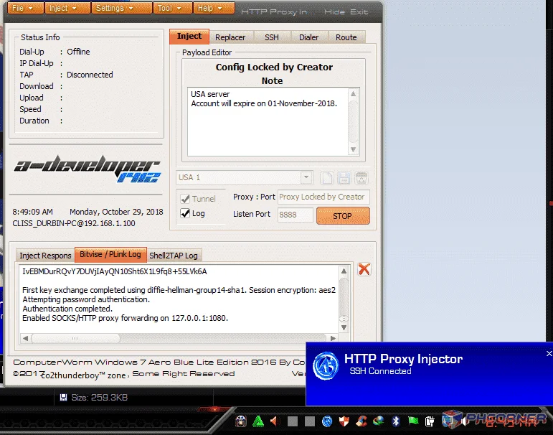Click the power plug tray icon

[430, 421]
